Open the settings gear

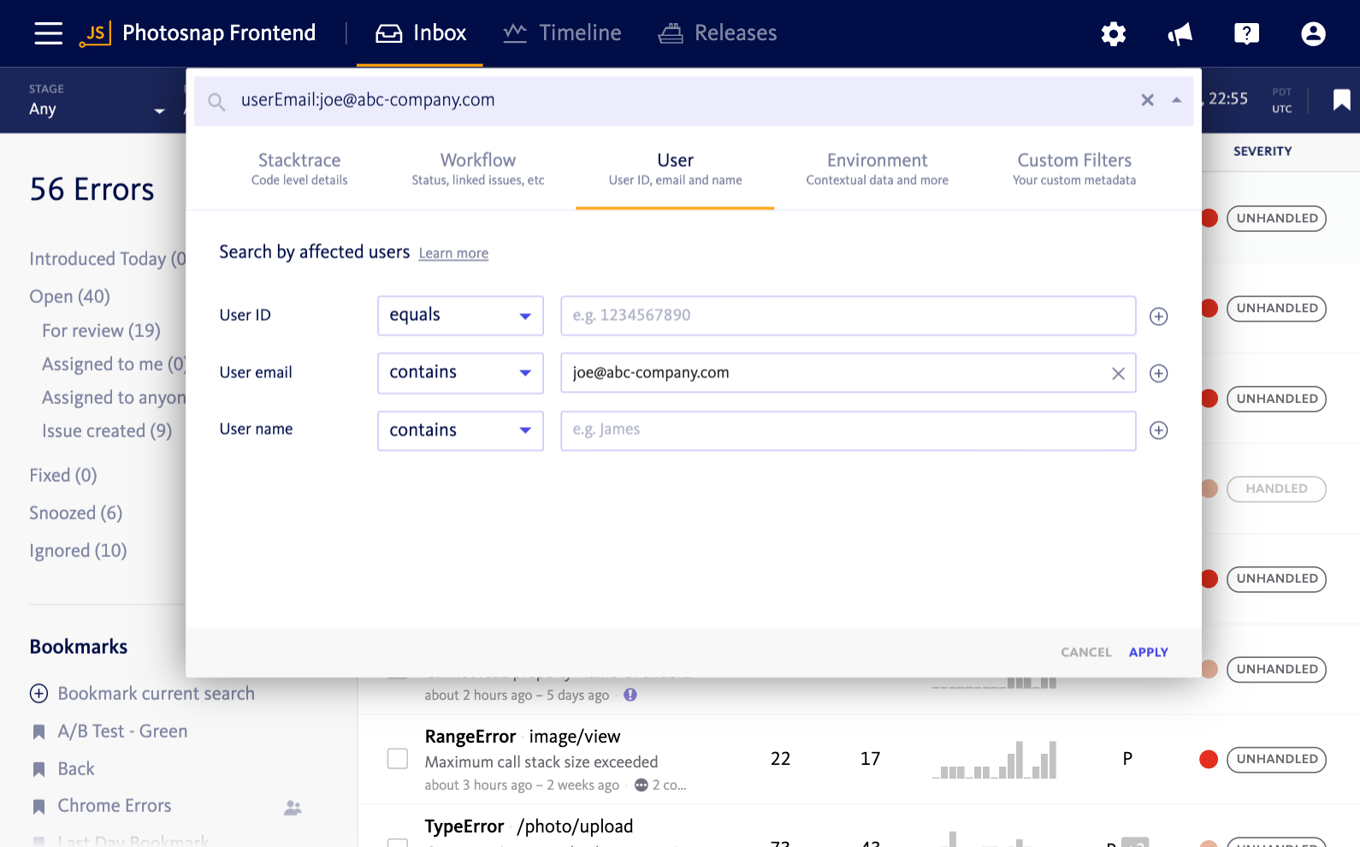(1114, 34)
